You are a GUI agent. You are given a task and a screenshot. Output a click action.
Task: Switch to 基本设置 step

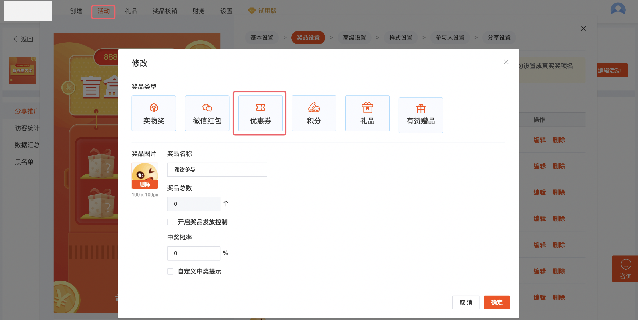click(x=262, y=38)
